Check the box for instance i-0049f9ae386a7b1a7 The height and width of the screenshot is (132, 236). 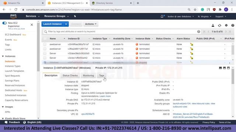tap(45, 44)
